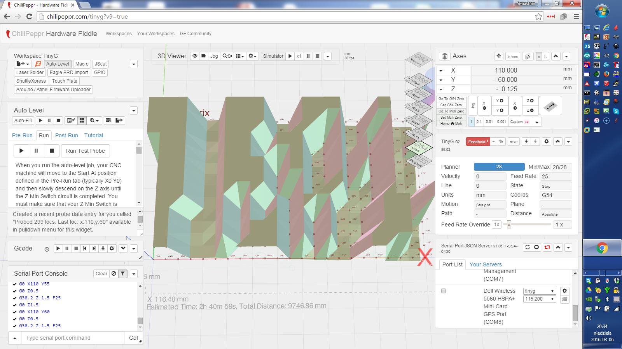
Task: Click the stop button beside Run Test Probe
Action: [x=52, y=151]
